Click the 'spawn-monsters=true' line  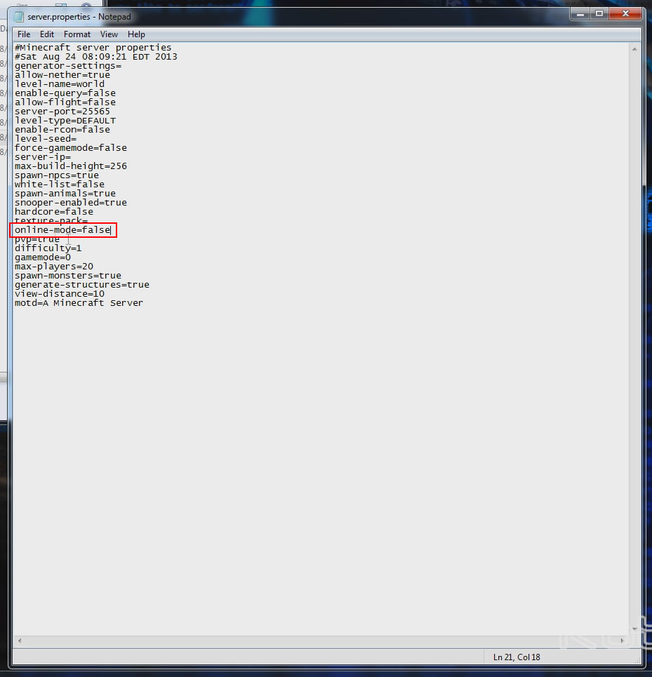point(68,275)
